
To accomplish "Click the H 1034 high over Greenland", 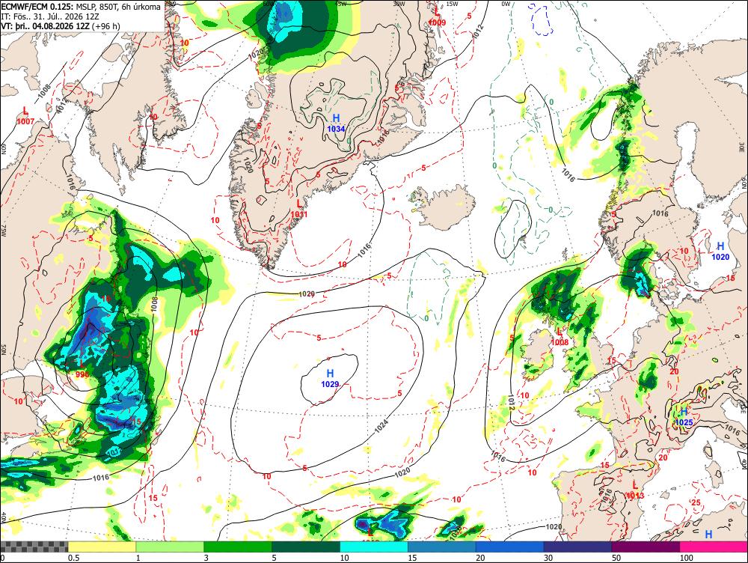I will pos(336,123).
